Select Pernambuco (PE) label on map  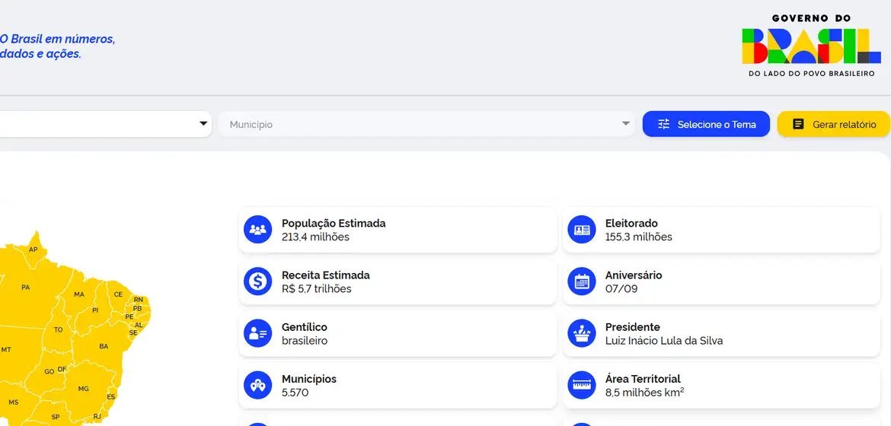coord(129,316)
